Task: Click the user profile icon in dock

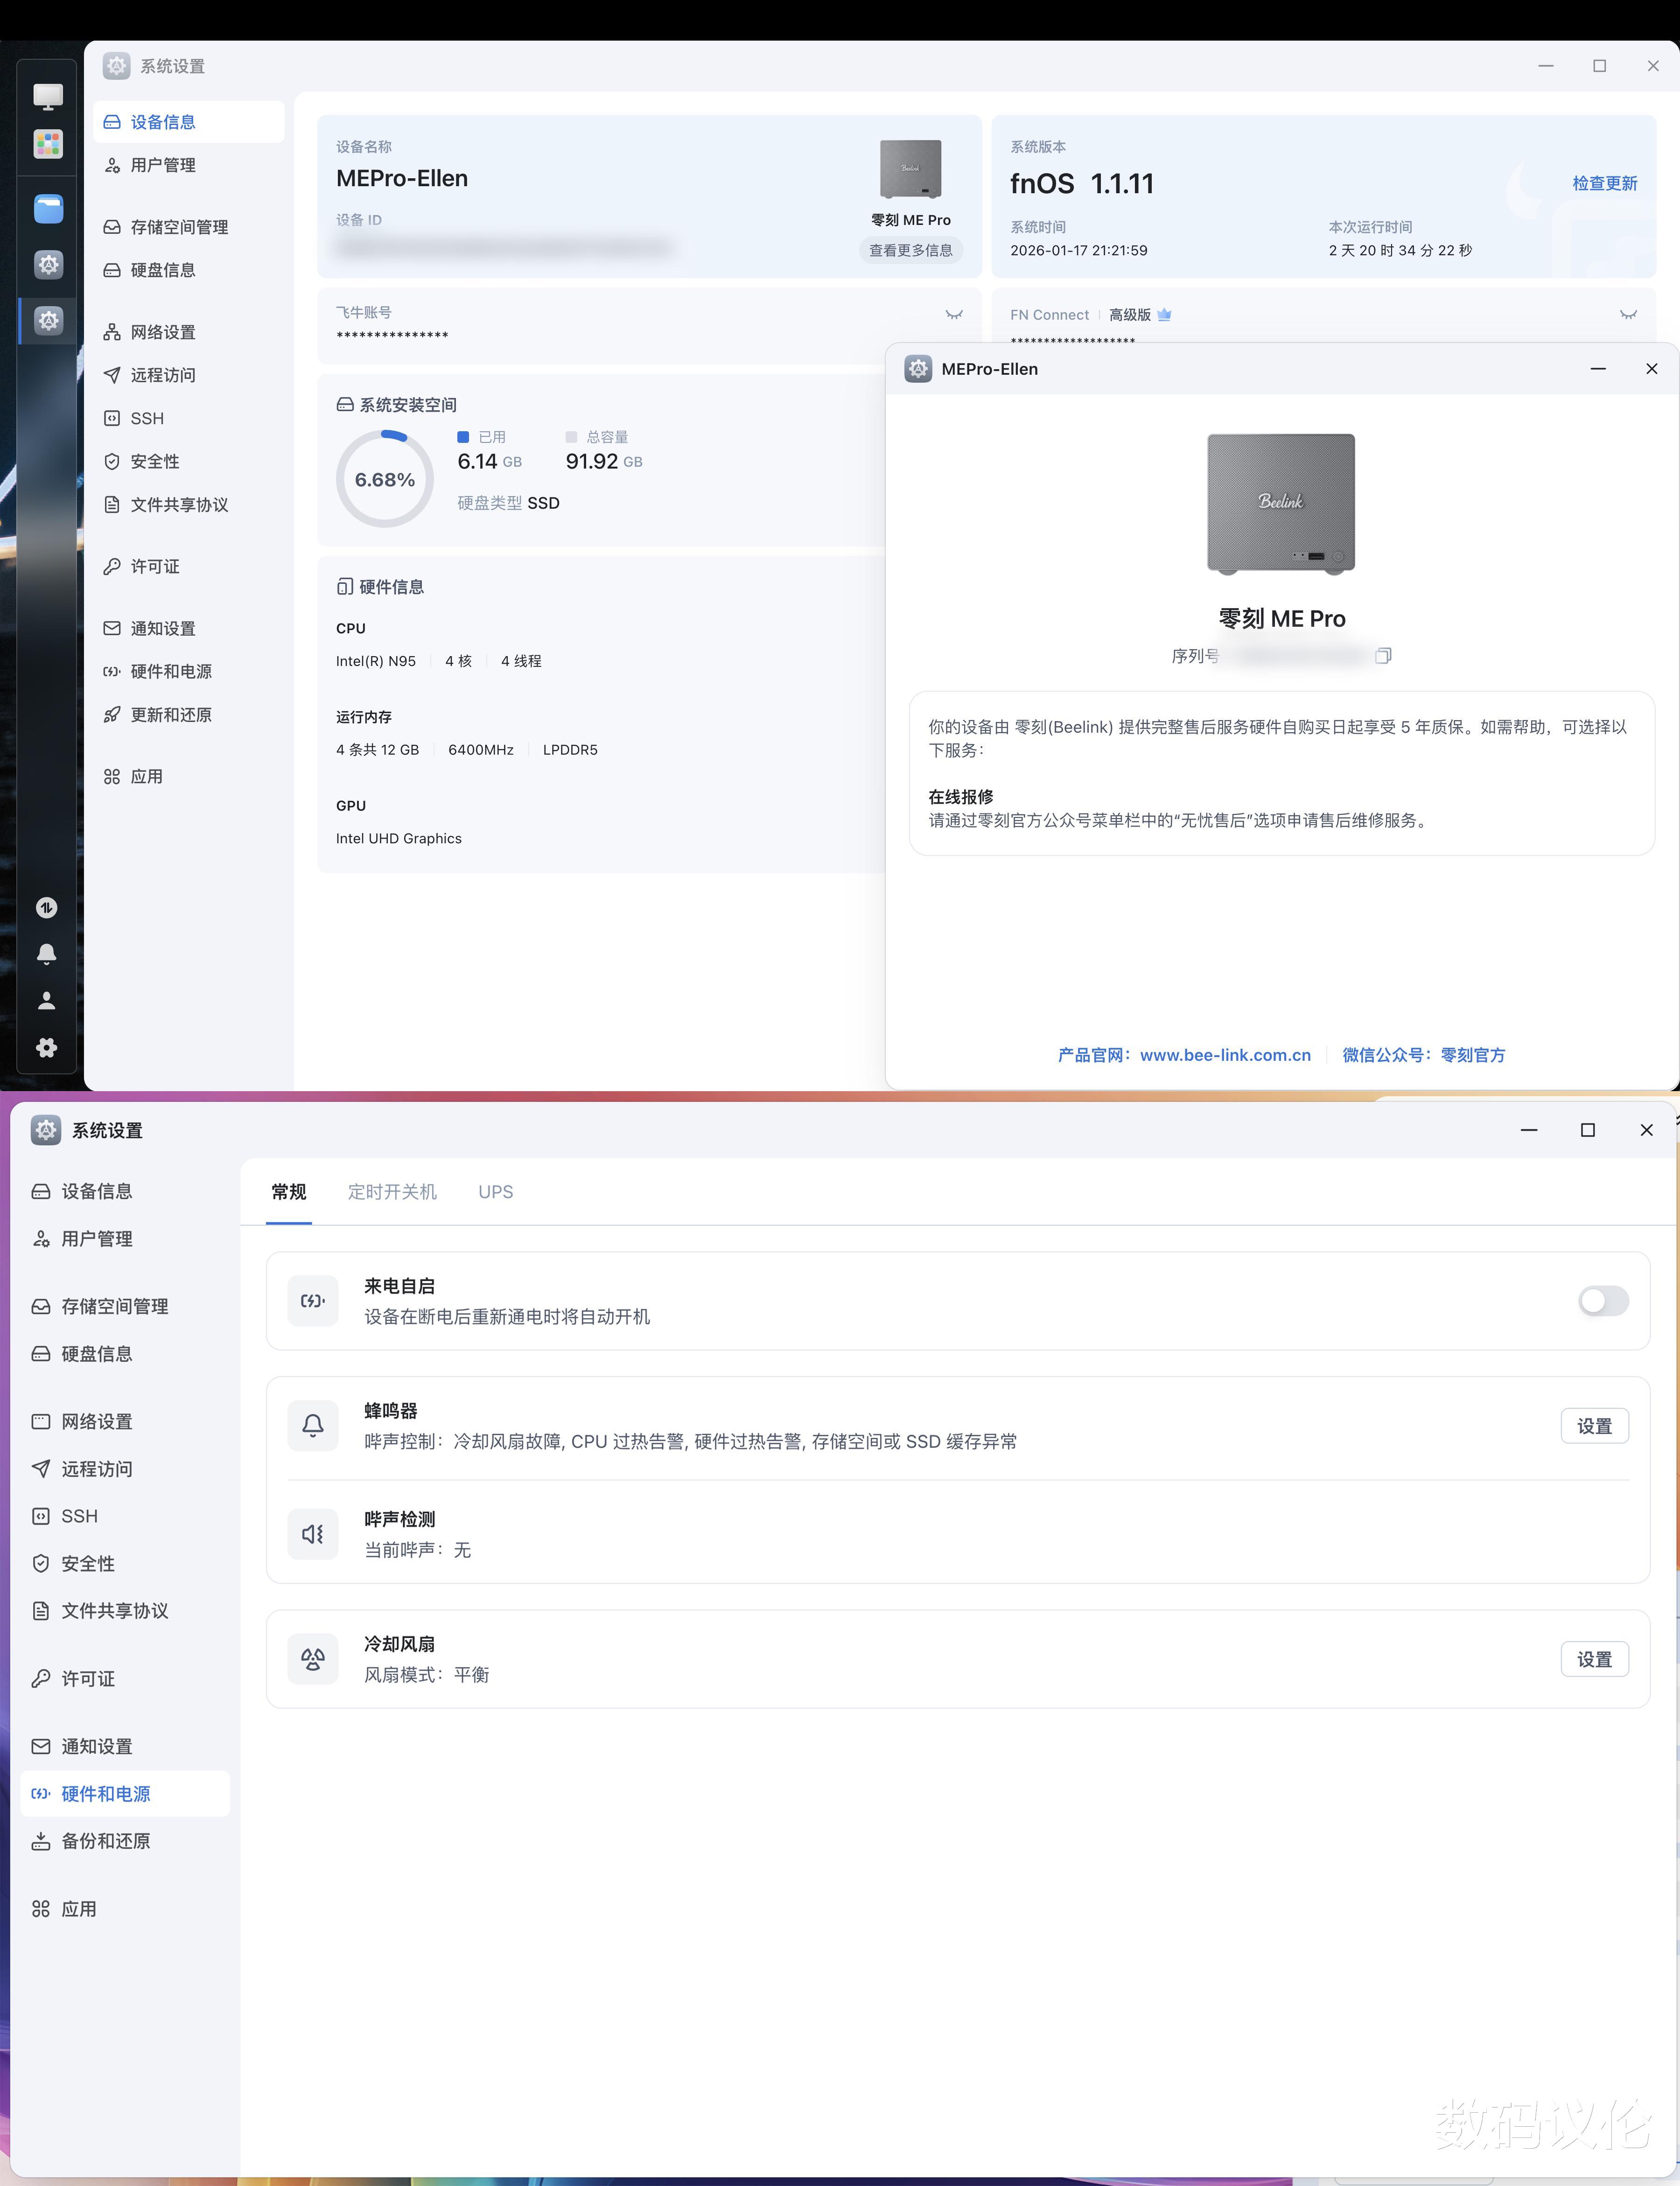Action: [47, 1001]
